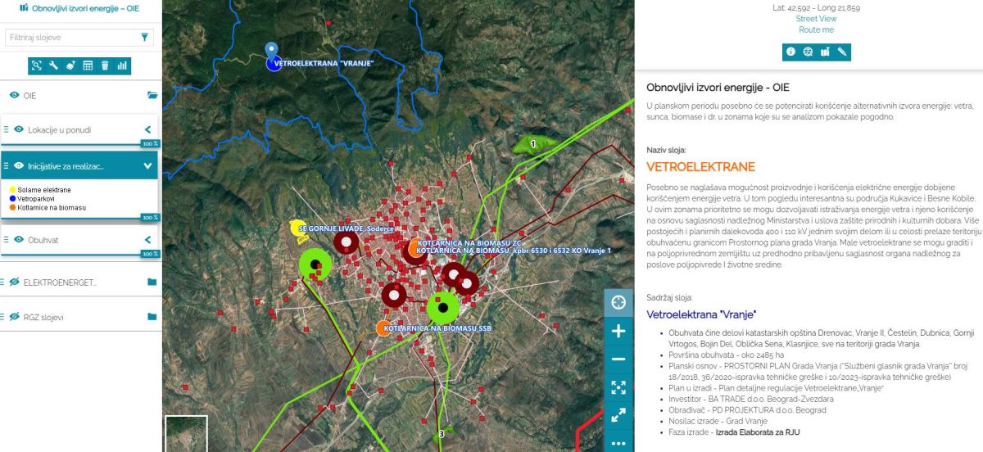This screenshot has height=452, width=983.
Task: Click the trash icon in layer toolbar
Action: (105, 66)
